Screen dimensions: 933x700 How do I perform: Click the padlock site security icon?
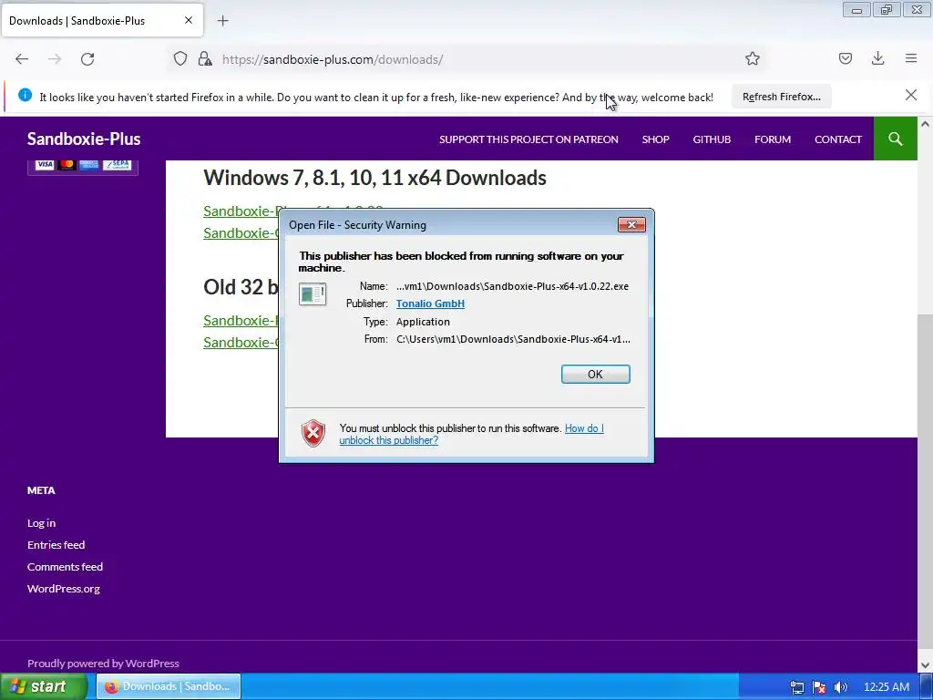[205, 59]
